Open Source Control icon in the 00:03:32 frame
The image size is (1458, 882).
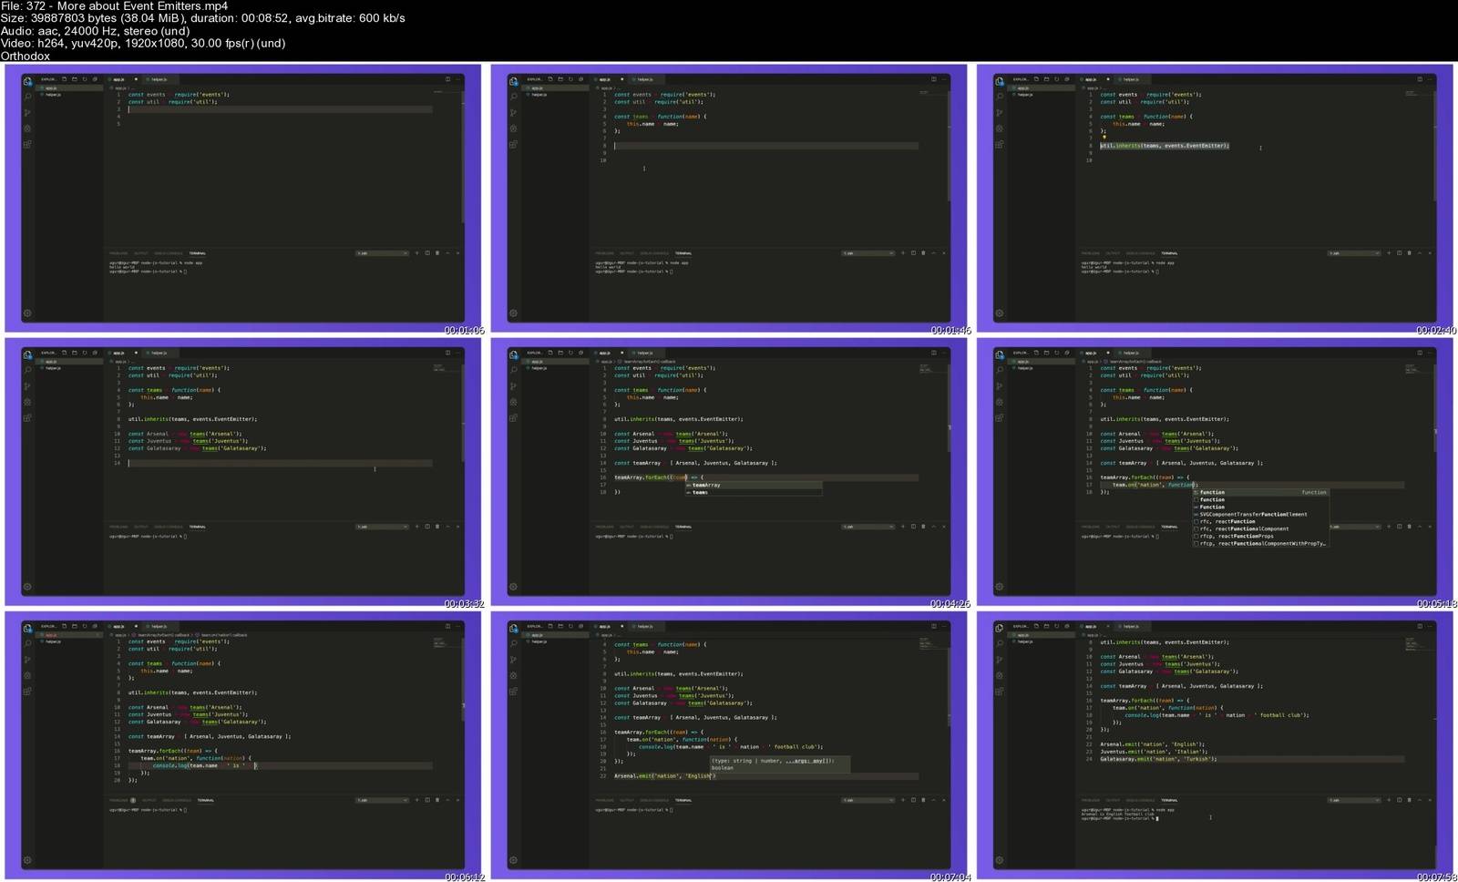pos(28,386)
